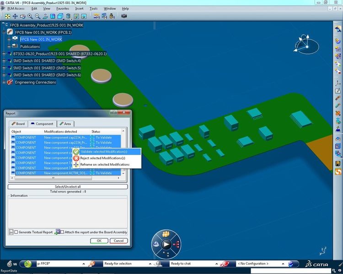The height and width of the screenshot is (274, 343).
Task: Expand the 87332-0620_Product1923 tree node
Action: (x=4, y=53)
